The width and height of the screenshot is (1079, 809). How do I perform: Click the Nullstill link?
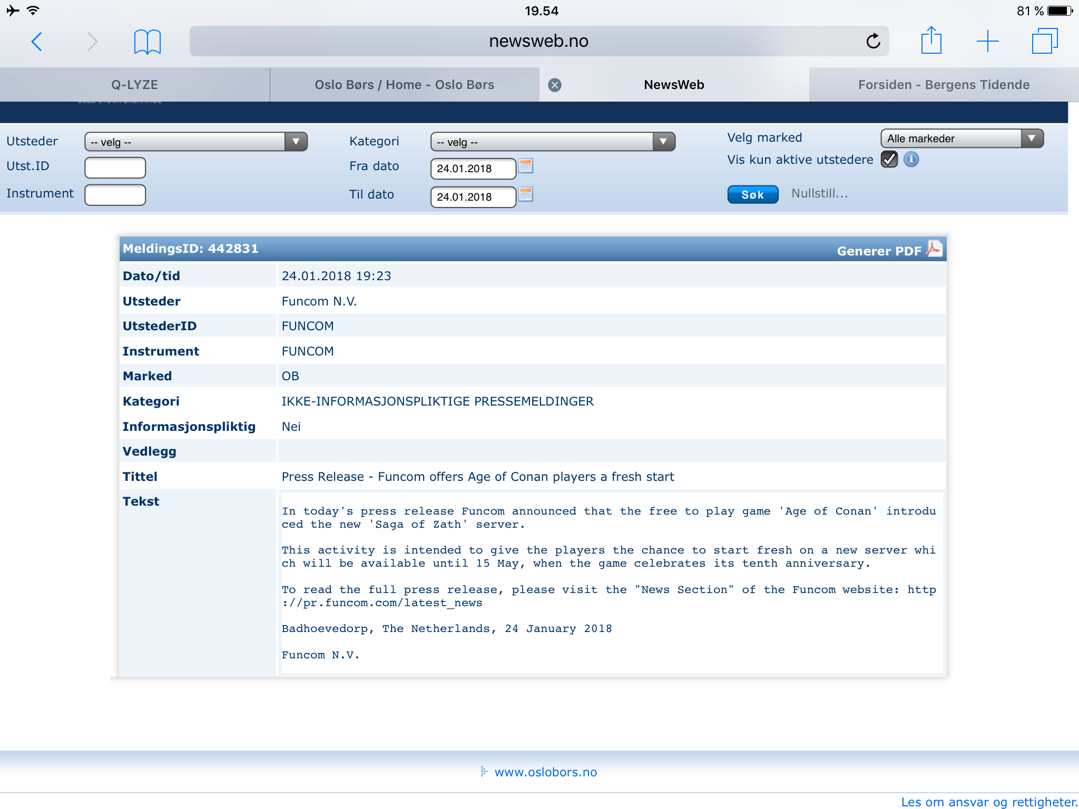[x=820, y=193]
